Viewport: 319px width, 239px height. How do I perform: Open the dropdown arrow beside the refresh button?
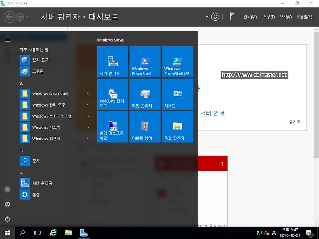tap(207, 17)
